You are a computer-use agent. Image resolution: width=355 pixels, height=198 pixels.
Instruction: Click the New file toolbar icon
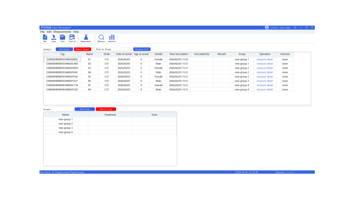(45, 37)
